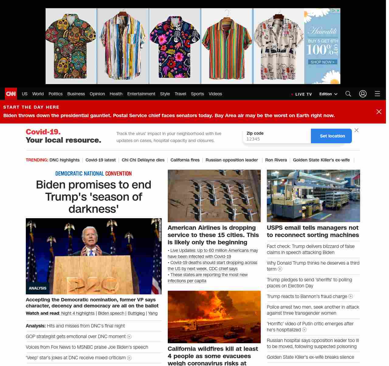389x366 pixels.
Task: Open the USPS email sorting machines headline
Action: coord(313,231)
